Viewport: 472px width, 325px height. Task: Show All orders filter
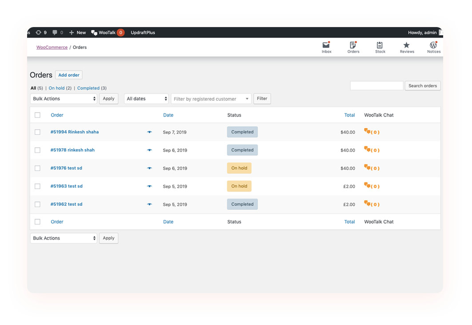tap(33, 88)
